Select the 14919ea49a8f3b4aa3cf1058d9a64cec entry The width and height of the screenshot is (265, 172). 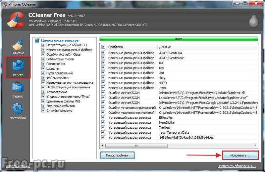coord(186,138)
